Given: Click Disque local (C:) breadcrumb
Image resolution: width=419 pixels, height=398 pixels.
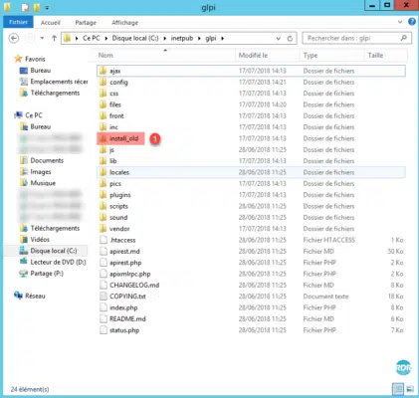Looking at the screenshot, I should (135, 38).
